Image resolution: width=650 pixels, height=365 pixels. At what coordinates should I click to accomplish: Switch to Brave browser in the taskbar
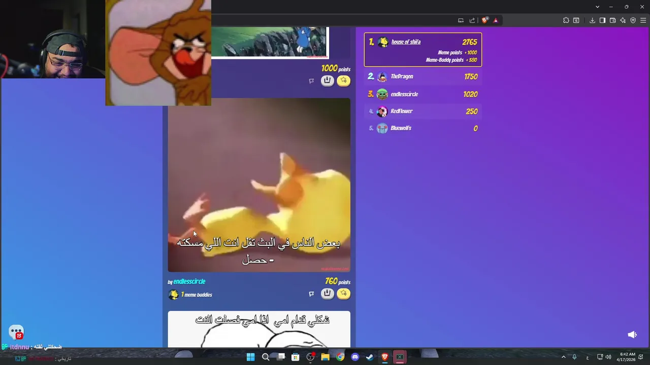point(384,357)
